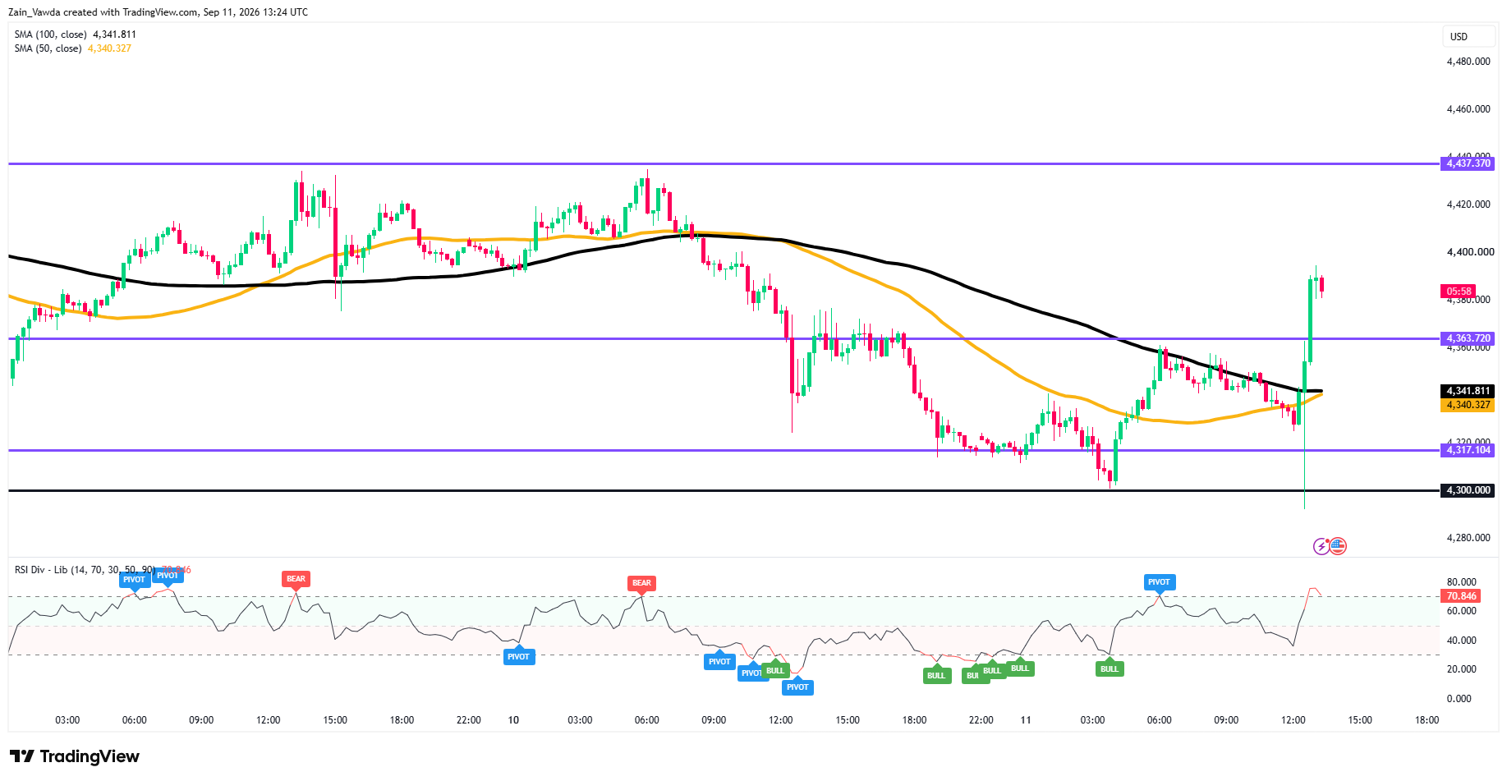
Task: Click the 4,460.000 price axis tick
Action: pos(1468,109)
